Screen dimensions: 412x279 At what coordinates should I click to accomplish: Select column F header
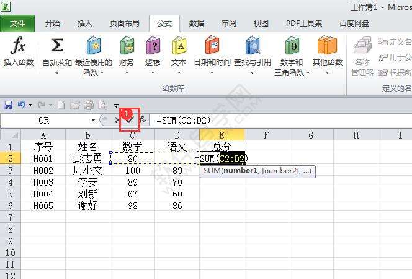[266, 135]
